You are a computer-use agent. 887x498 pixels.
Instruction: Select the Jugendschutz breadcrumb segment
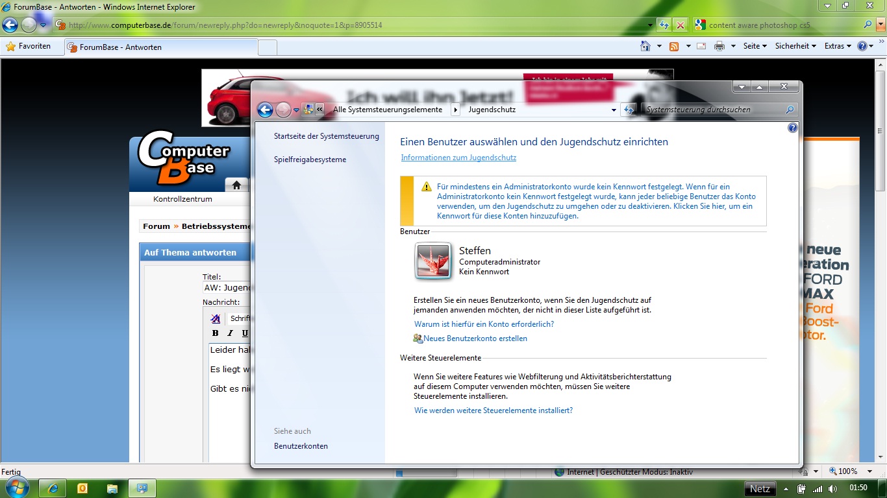(492, 110)
